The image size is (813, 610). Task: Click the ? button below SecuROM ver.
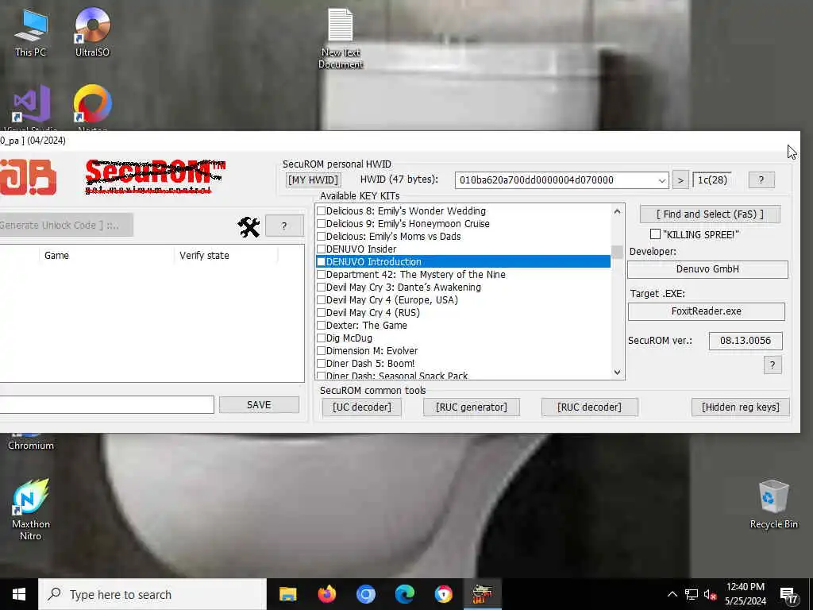coord(773,365)
